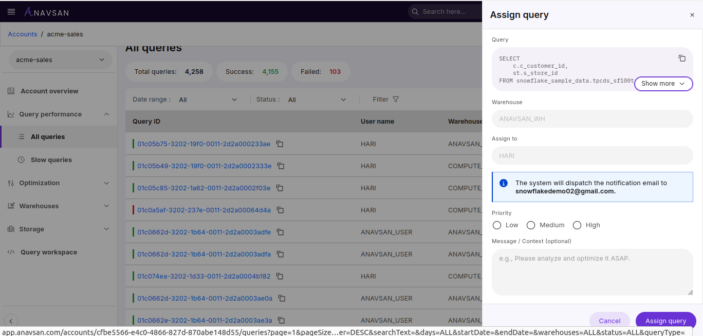This screenshot has height=336, width=703.
Task: Copy the first Query ID in the table
Action: 280,144
